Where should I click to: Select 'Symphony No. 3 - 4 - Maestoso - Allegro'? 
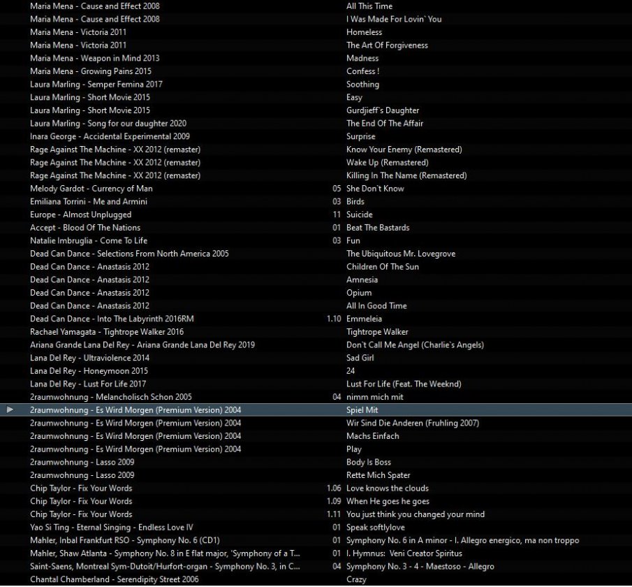pos(420,567)
